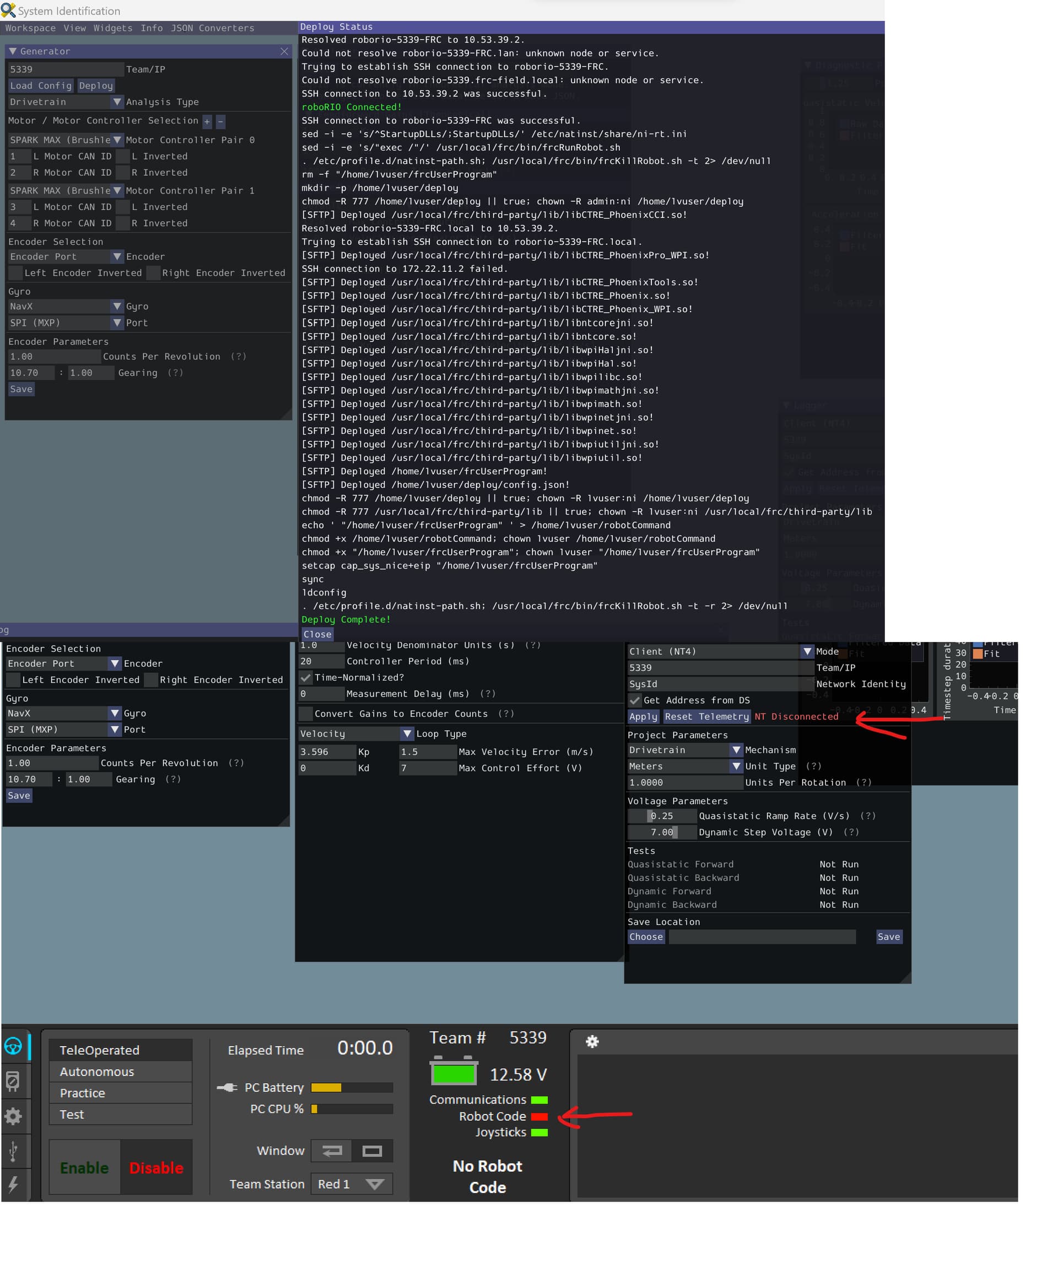Uncheck the Time-Normalized? checkbox

pos(305,678)
